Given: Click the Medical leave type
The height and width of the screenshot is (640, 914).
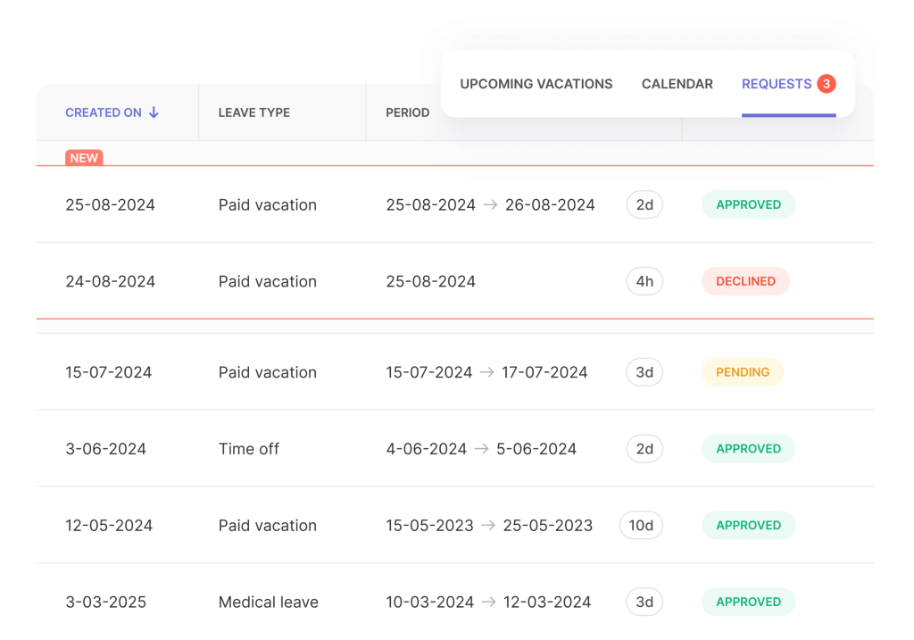Looking at the screenshot, I should (x=268, y=603).
